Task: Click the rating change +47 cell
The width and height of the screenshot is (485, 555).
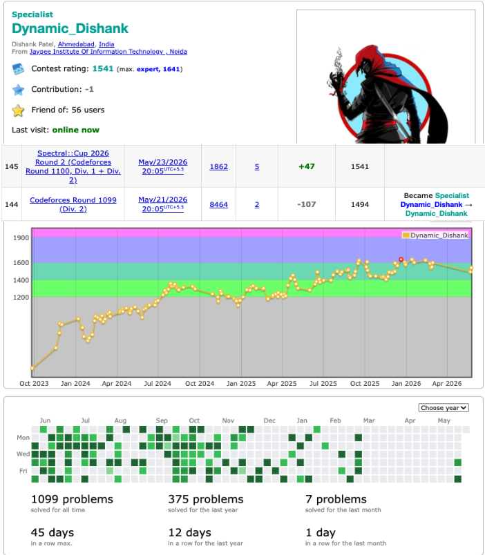Action: 307,167
